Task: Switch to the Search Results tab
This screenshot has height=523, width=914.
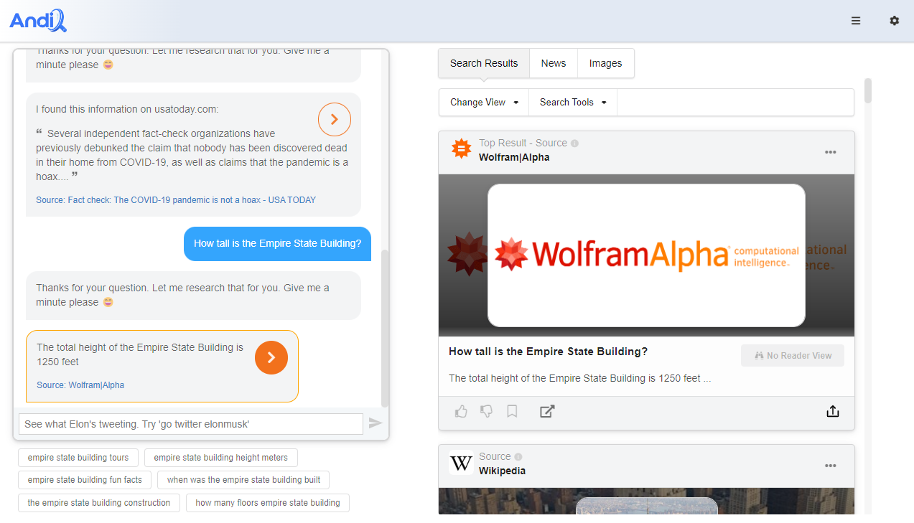Action: point(484,63)
